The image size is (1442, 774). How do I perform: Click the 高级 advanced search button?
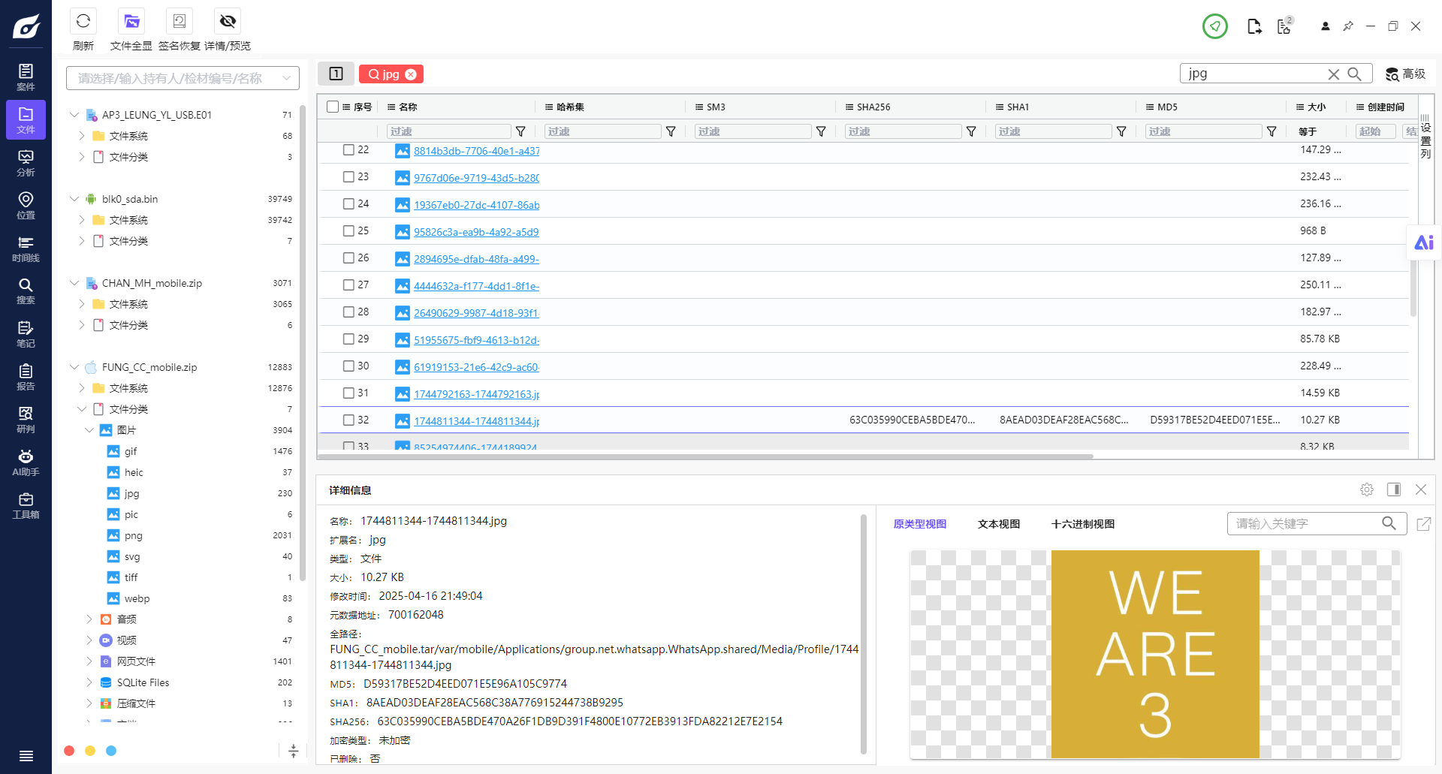(1406, 74)
